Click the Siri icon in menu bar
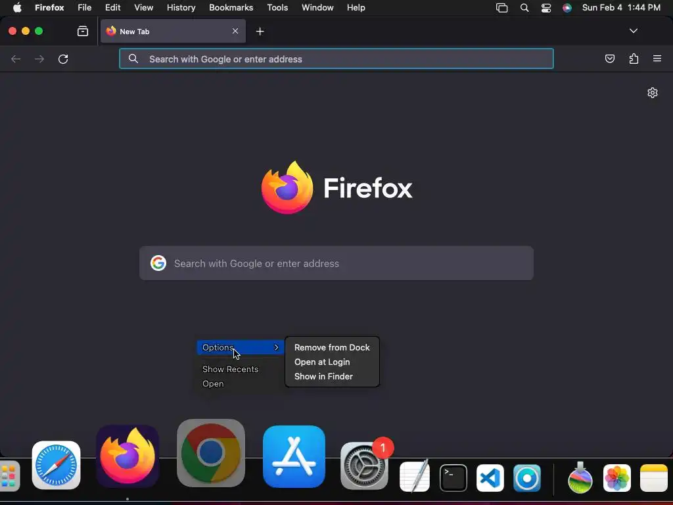673x505 pixels. point(567,8)
